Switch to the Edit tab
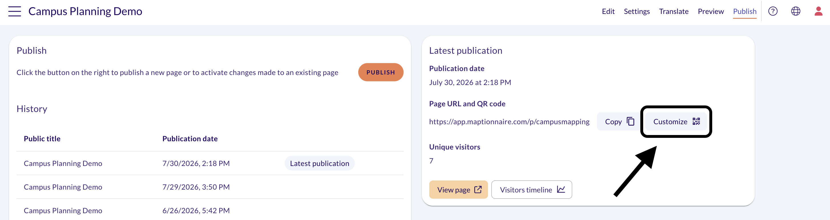Image resolution: width=830 pixels, height=220 pixels. pos(608,12)
